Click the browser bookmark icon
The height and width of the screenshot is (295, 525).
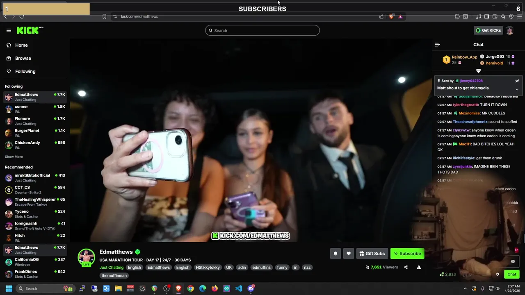tap(104, 16)
